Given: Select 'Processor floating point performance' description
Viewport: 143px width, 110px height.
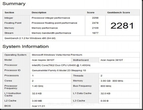Looking at the screenshot, I should pos(54,23).
